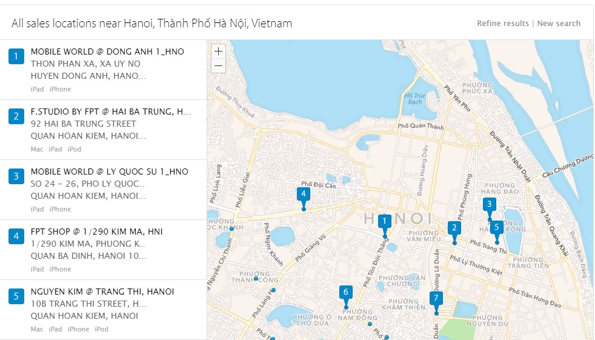
Task: Select map pin number 5 near Trang Thi
Action: pyautogui.click(x=497, y=228)
